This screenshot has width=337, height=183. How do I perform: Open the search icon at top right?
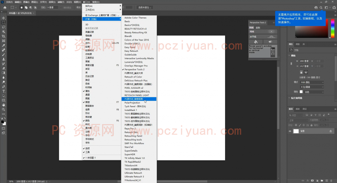[321, 8]
